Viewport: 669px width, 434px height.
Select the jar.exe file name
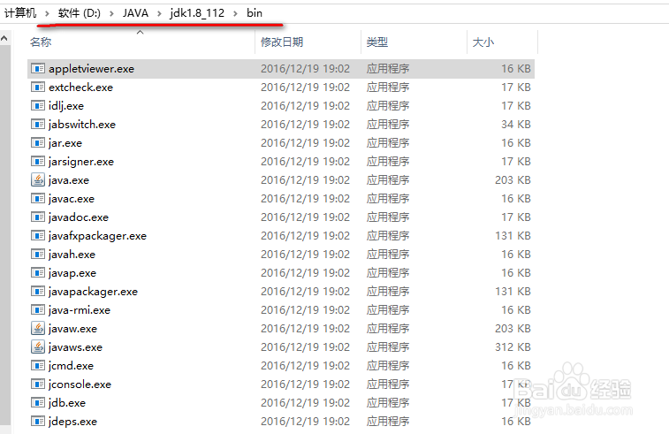65,143
